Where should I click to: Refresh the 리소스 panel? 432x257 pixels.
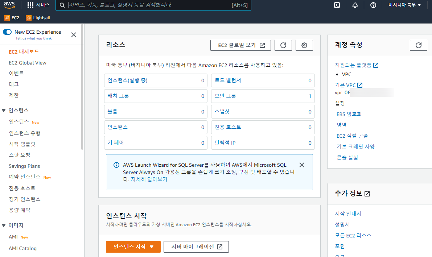point(283,45)
